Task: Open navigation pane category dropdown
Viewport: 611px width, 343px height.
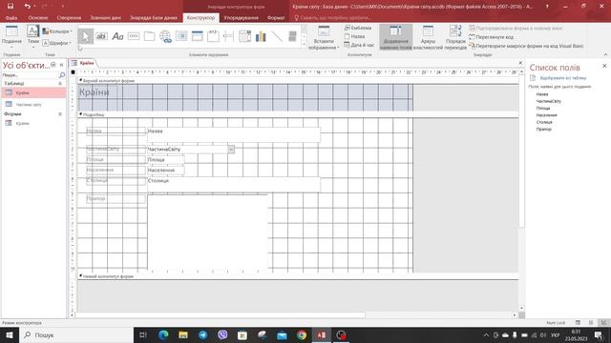Action: [53, 65]
